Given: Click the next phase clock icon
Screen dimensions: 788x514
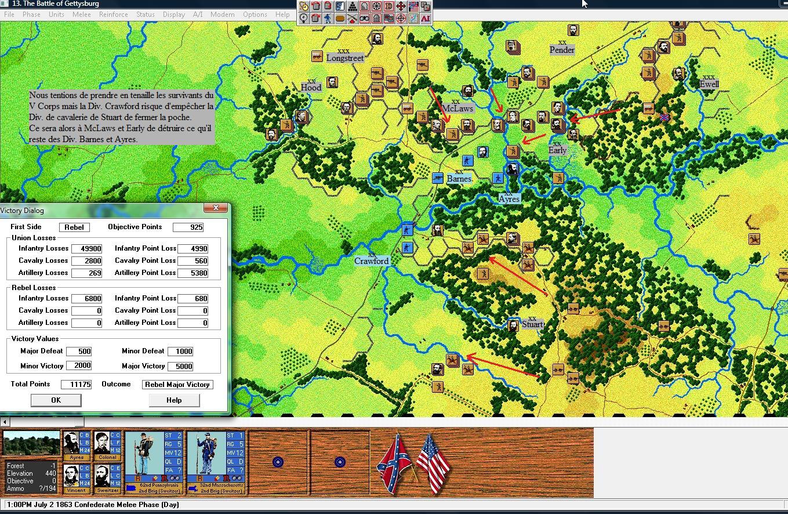Looking at the screenshot, I should point(303,6).
